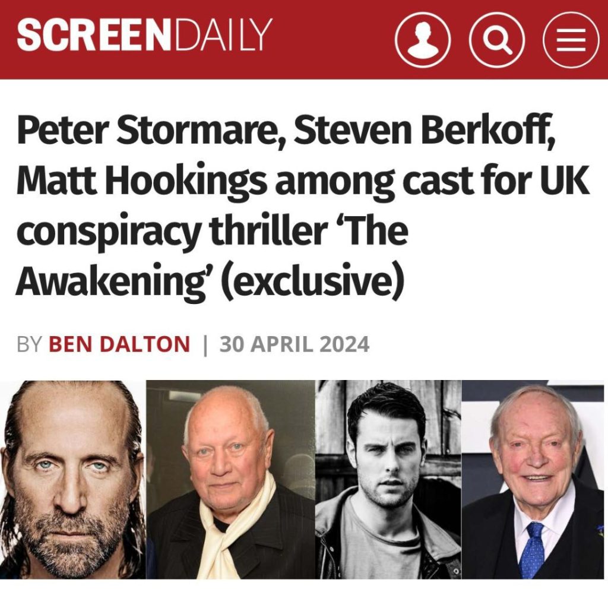The width and height of the screenshot is (608, 608).
Task: Select the bearded long-haired man's photo
Action: coord(73,480)
